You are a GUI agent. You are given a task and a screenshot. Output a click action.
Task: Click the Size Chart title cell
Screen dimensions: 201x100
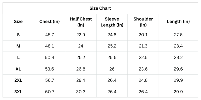pyautogui.click(x=100, y=8)
